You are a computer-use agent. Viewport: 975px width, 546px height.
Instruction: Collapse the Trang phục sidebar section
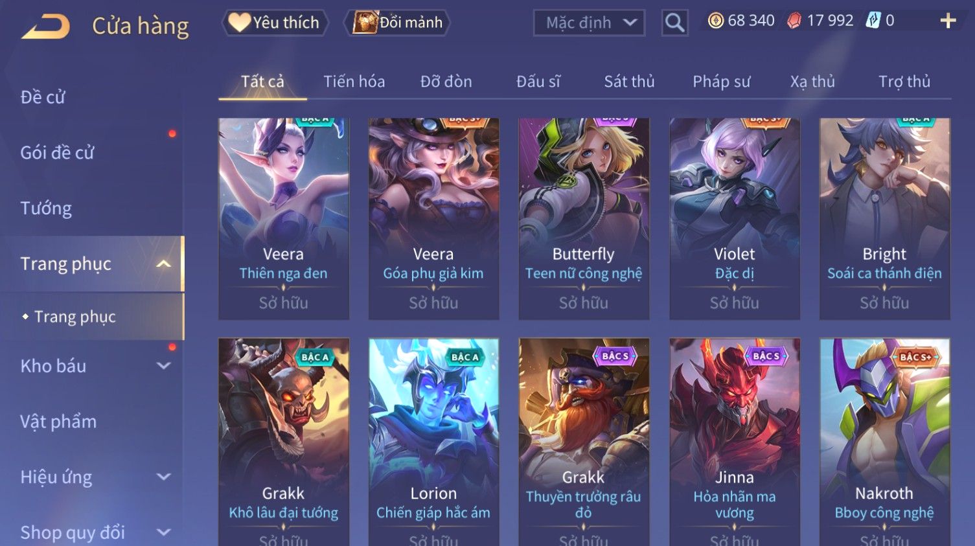coord(164,264)
